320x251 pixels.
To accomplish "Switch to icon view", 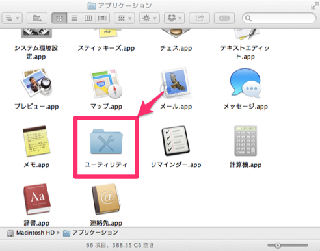I will tap(59, 18).
